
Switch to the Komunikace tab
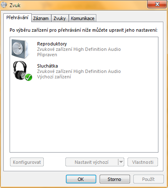83,18
